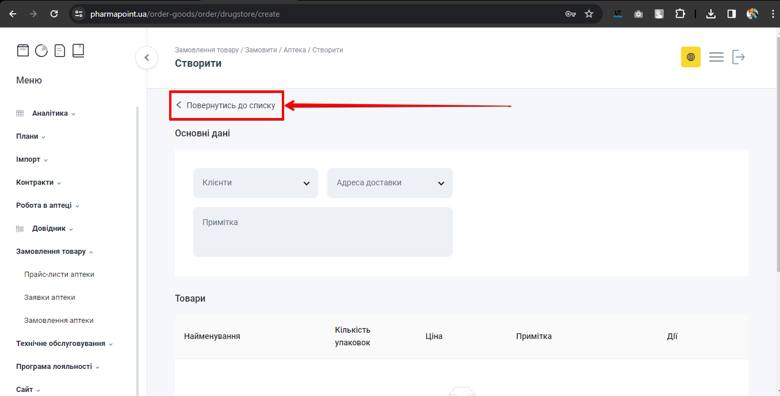Go to Замовлення аптеки page
Image resolution: width=780 pixels, height=396 pixels.
[x=59, y=321]
